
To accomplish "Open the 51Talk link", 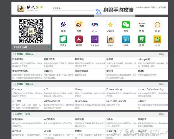I will point(110,119).
